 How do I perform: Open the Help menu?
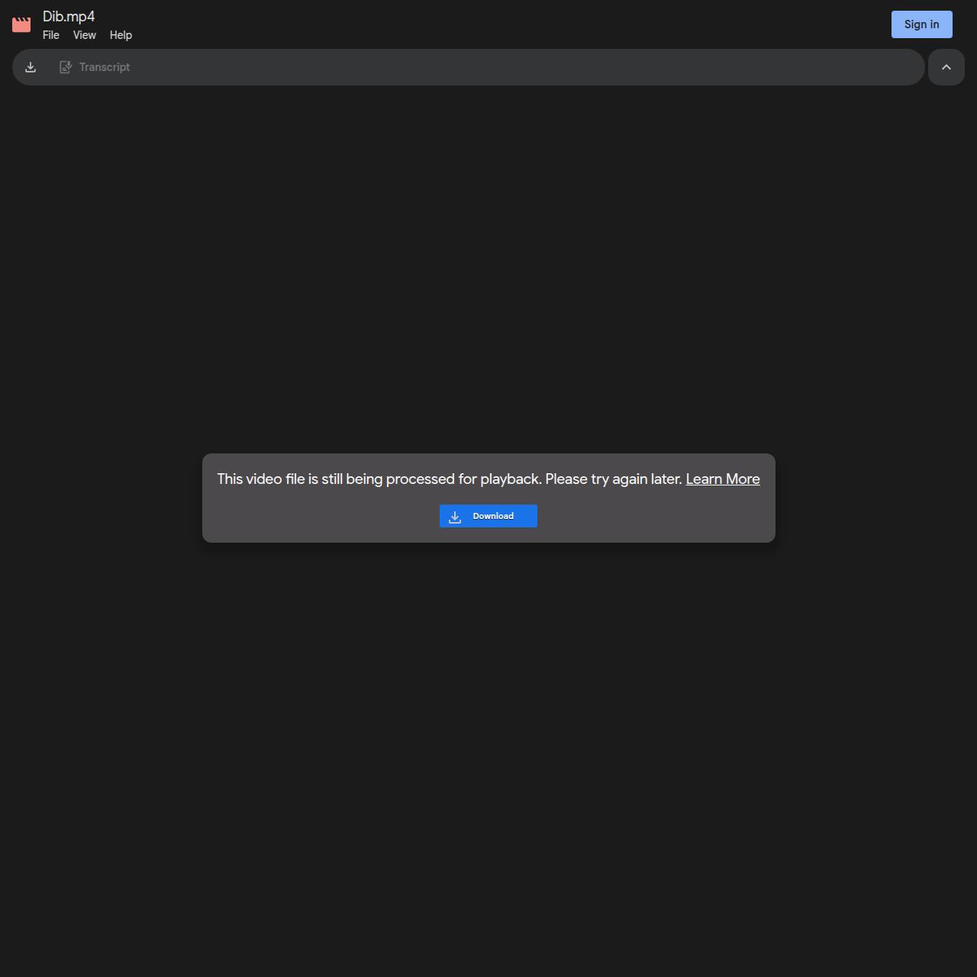pyautogui.click(x=121, y=35)
